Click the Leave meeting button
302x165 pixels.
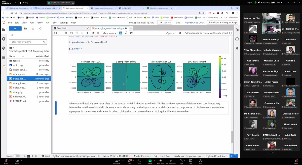pyautogui.click(x=296, y=161)
